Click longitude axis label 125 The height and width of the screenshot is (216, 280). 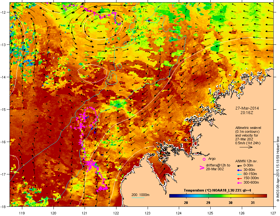click(210, 213)
